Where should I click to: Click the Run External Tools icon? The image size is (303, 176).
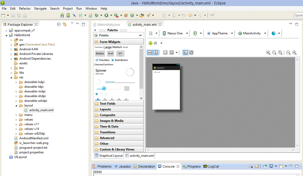tap(116, 15)
